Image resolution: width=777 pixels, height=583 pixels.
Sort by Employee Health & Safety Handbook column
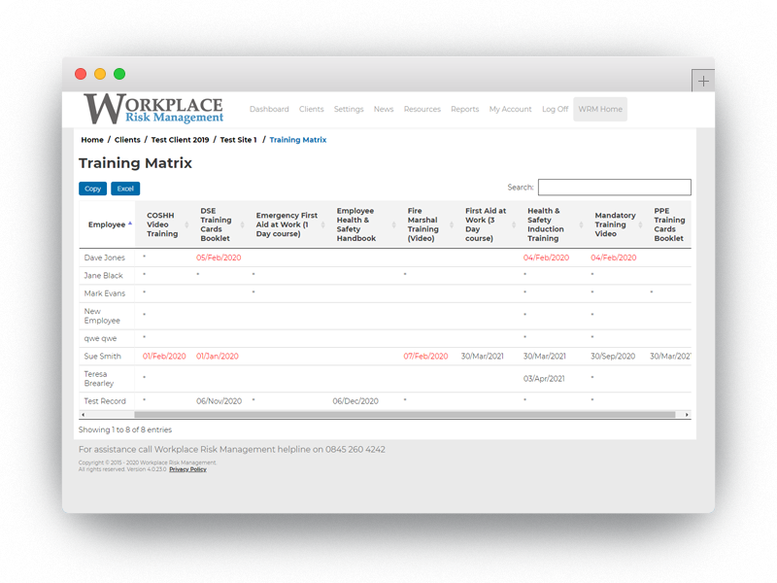click(x=363, y=224)
